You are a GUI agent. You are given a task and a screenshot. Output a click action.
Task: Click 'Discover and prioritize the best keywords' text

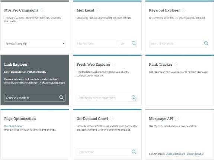177,18
